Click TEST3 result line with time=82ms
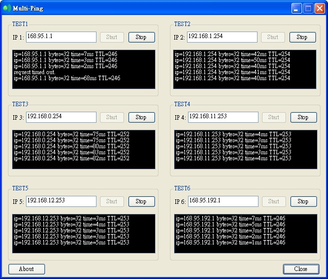The width and height of the screenshot is (328, 279). pyautogui.click(x=71, y=158)
